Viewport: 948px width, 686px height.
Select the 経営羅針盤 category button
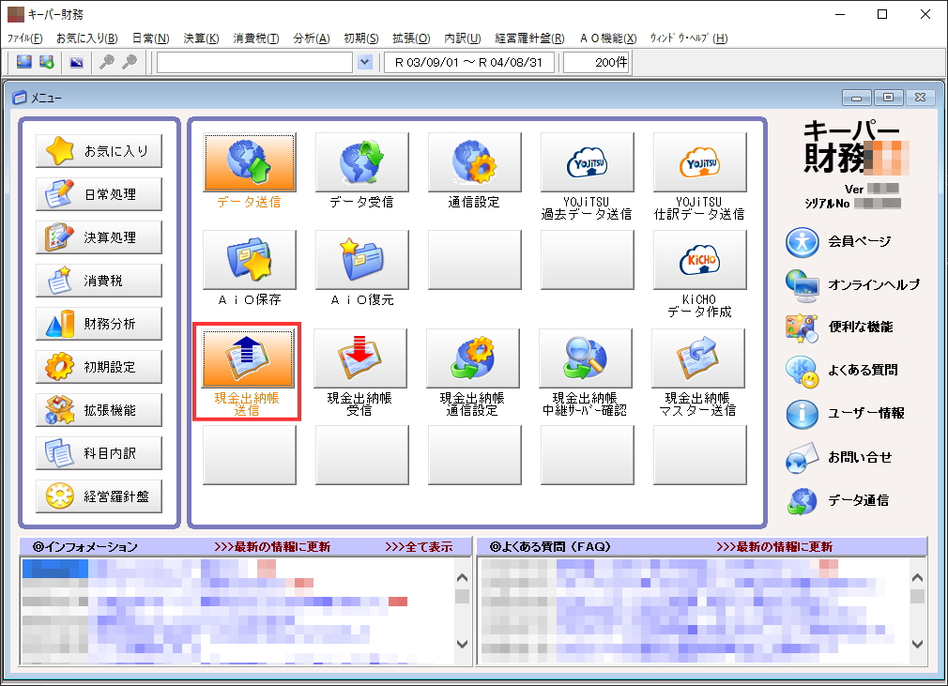[x=99, y=496]
